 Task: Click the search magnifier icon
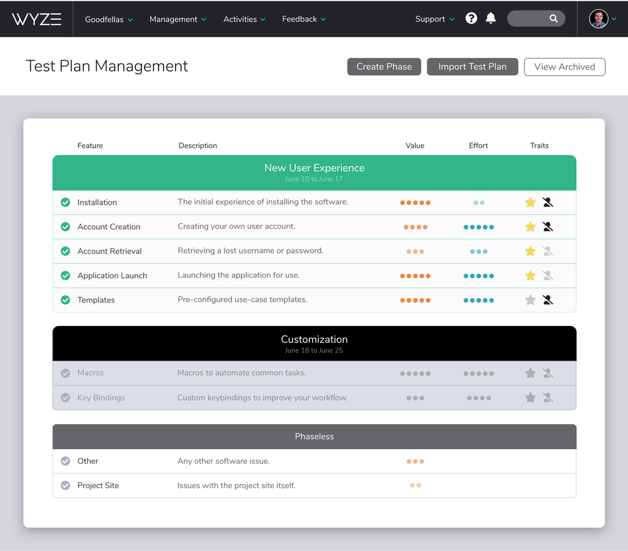coord(554,18)
